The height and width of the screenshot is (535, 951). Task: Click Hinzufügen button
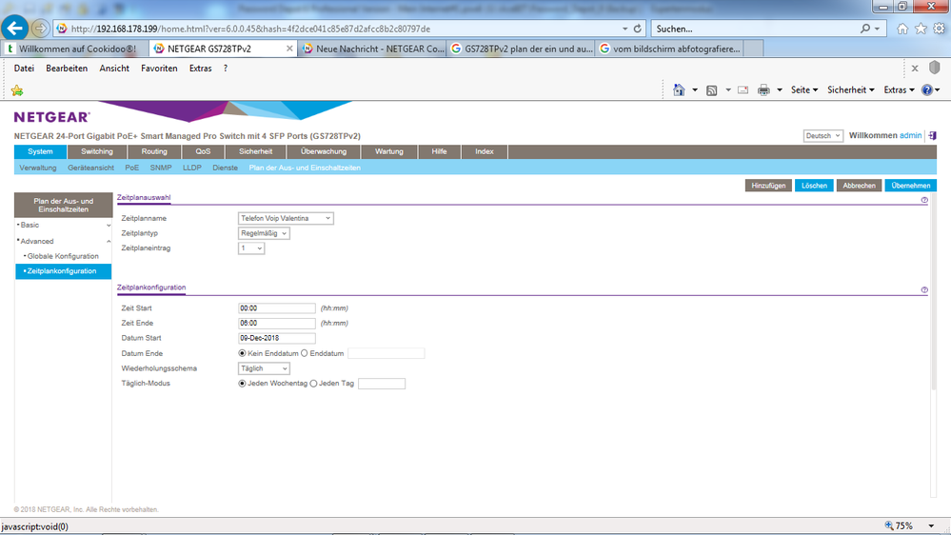[768, 186]
